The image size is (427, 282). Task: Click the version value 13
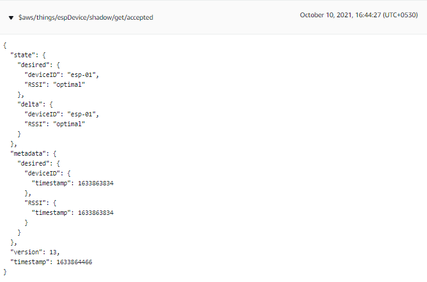[53, 252]
